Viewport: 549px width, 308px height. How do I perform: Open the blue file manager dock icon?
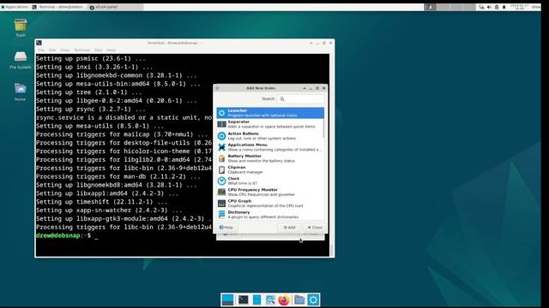pos(256,299)
